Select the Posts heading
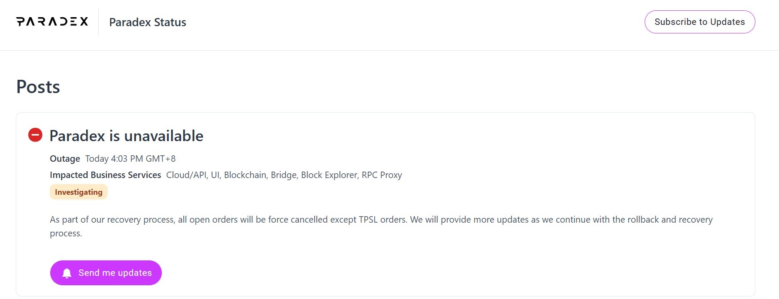 tap(38, 87)
